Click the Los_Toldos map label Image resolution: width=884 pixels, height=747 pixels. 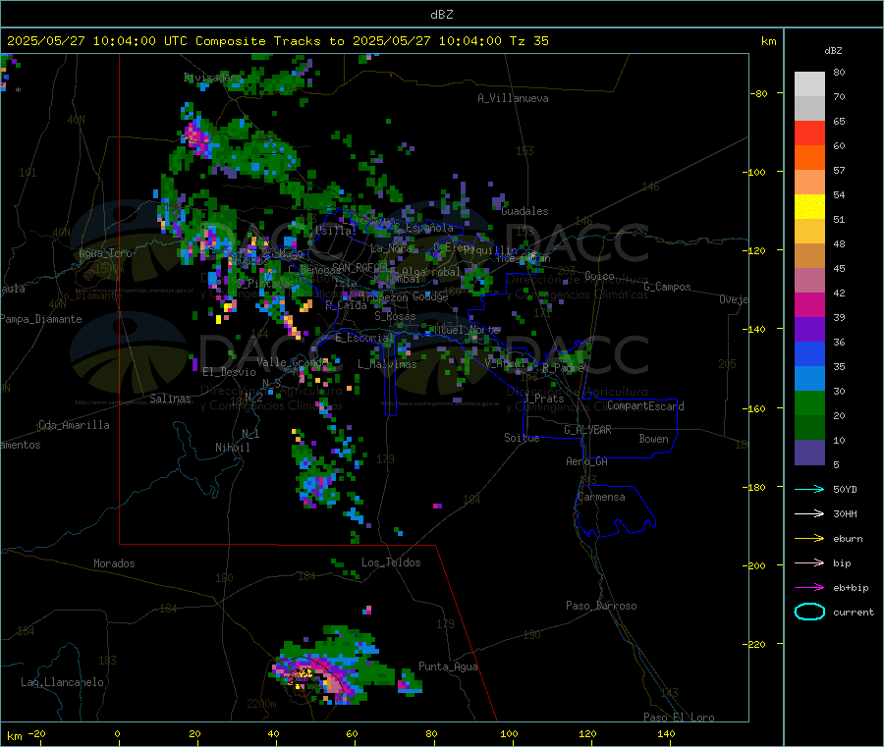pos(391,562)
